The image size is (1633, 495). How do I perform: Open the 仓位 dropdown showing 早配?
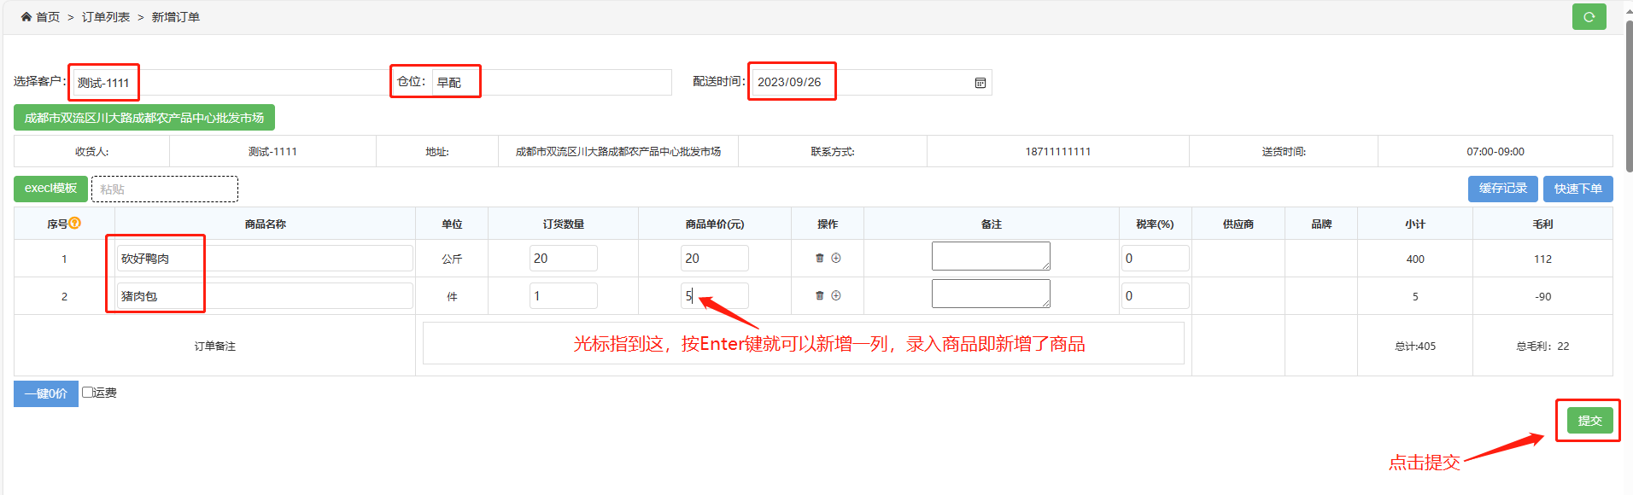[551, 83]
